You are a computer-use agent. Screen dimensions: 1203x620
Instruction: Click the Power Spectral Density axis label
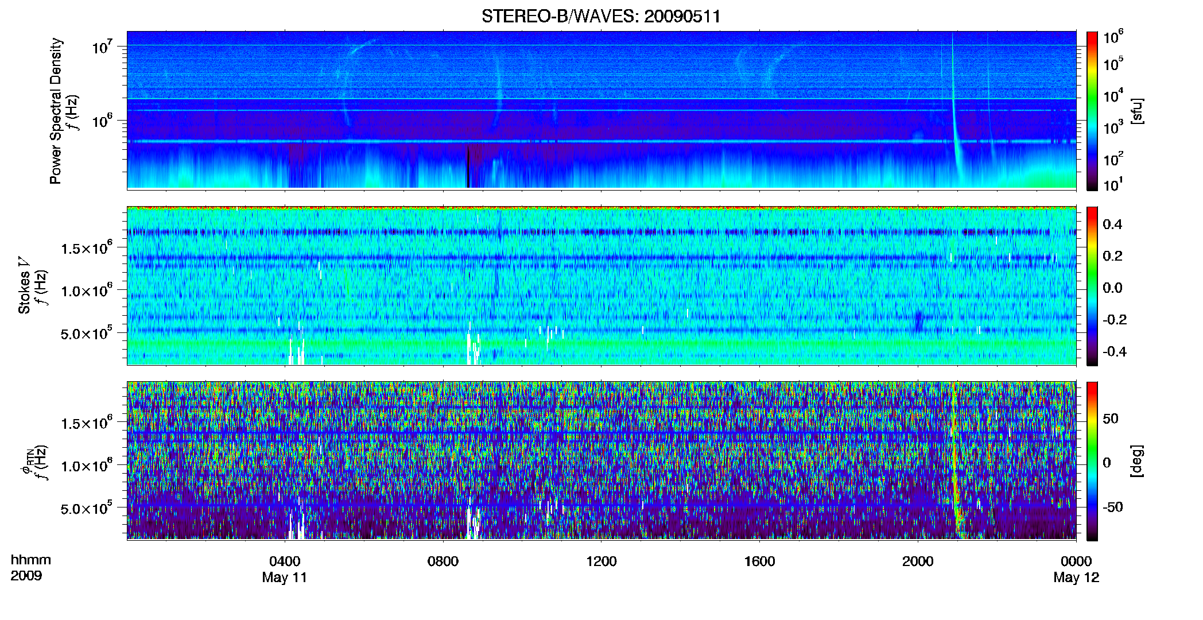(56, 111)
